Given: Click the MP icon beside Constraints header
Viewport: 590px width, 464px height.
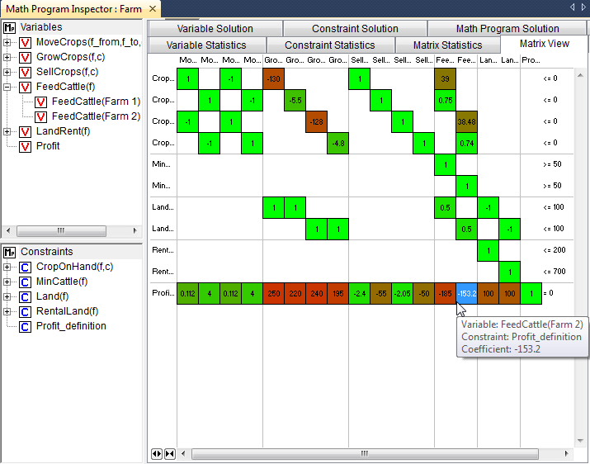Looking at the screenshot, I should [x=9, y=252].
